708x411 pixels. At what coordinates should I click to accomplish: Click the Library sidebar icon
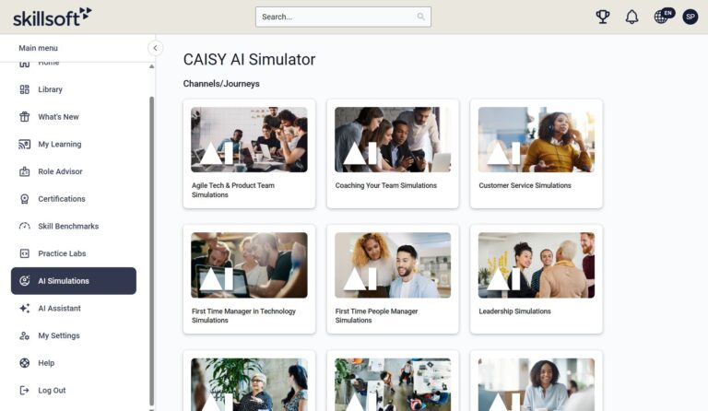tap(24, 89)
